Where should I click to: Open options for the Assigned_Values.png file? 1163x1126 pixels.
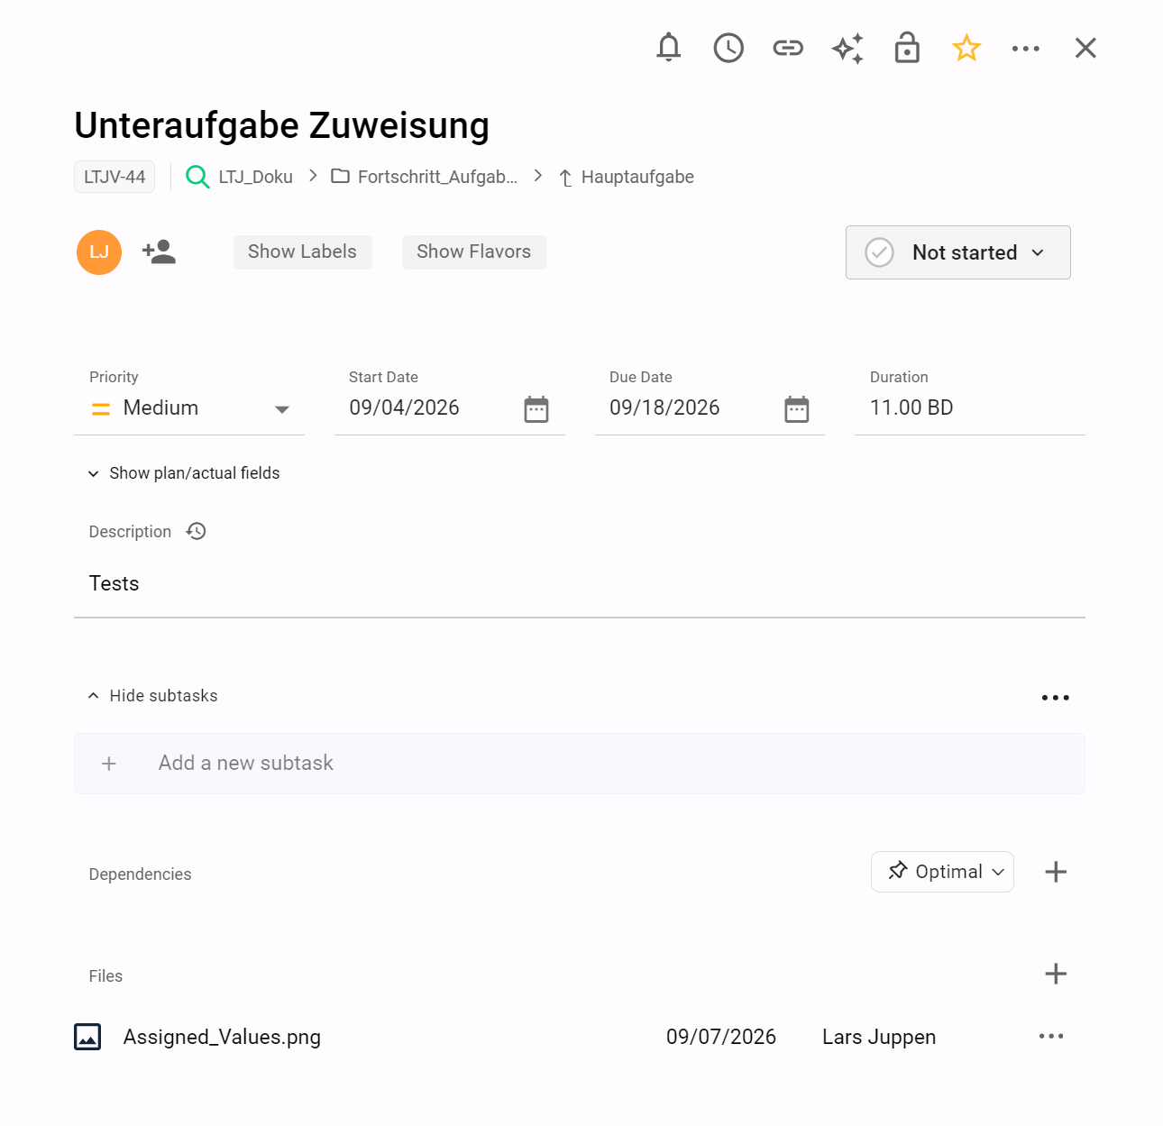point(1051,1037)
